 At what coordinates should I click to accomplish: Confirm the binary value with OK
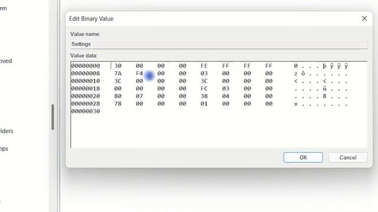coord(303,157)
